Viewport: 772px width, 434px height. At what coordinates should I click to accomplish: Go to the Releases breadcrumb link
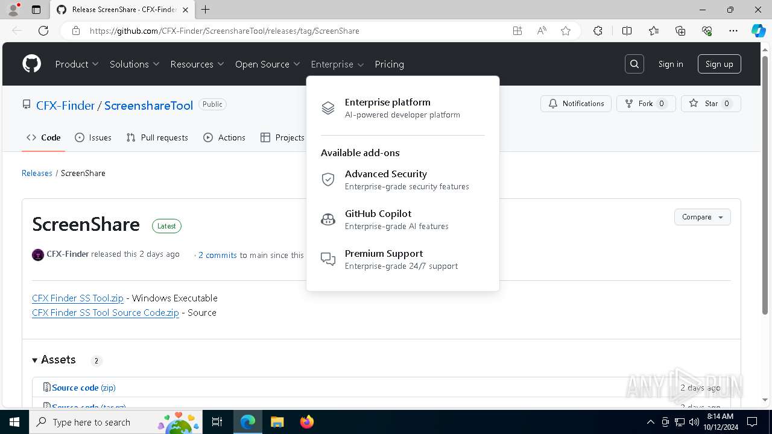pyautogui.click(x=37, y=173)
